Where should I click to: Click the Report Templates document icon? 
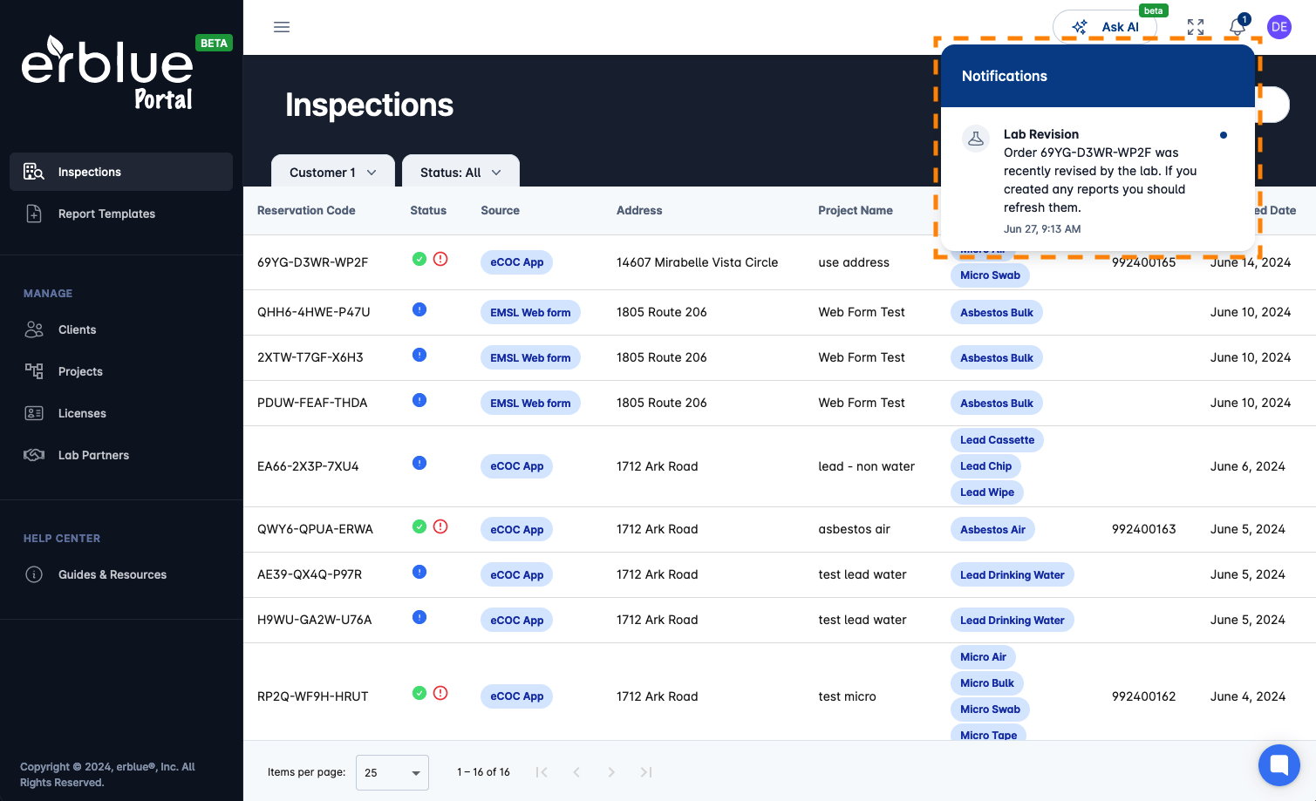(34, 214)
